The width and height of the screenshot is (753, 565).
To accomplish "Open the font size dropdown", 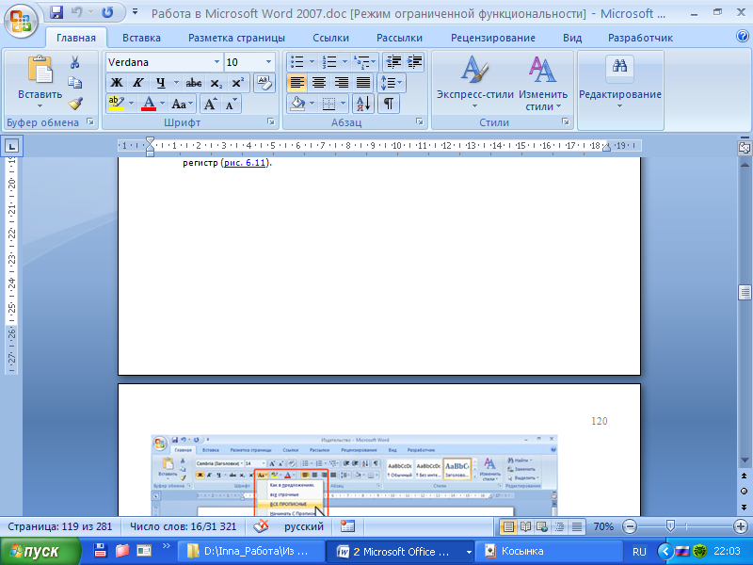I will point(268,62).
